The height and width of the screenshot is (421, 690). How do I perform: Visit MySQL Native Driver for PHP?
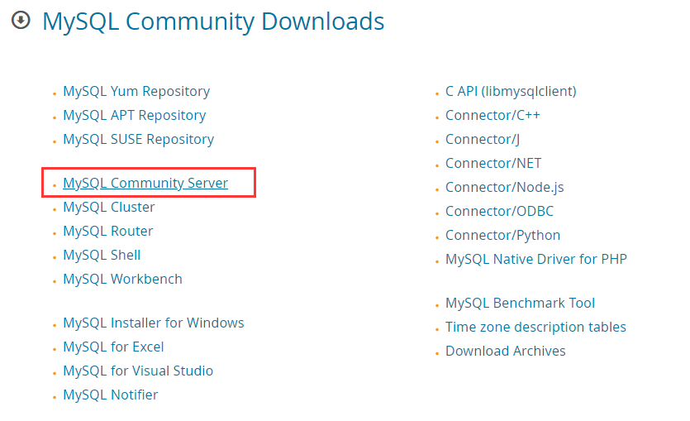[x=536, y=259]
